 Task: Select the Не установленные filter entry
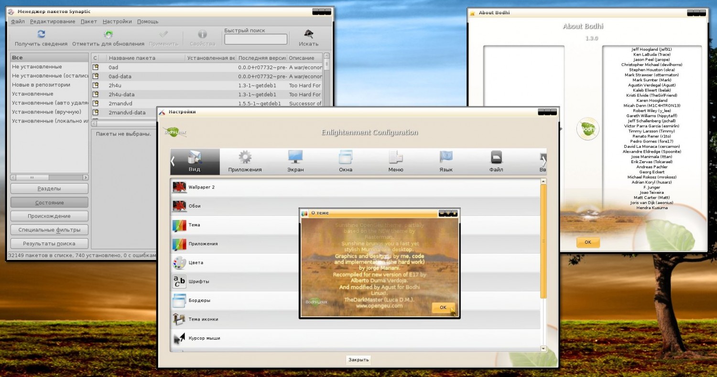(49, 67)
